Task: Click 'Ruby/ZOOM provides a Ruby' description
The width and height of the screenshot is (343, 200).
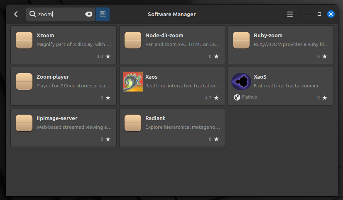Action: tap(291, 44)
